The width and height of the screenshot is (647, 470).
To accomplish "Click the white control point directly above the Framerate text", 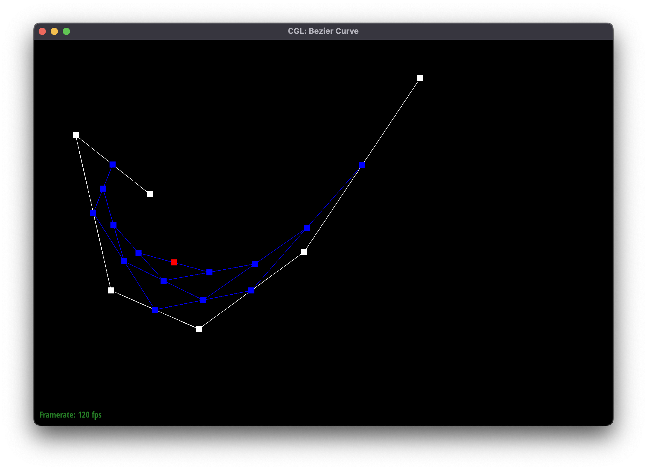I will [111, 290].
